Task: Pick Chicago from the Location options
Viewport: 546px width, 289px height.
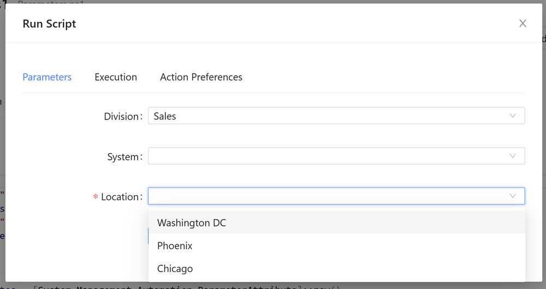Action: [337, 268]
